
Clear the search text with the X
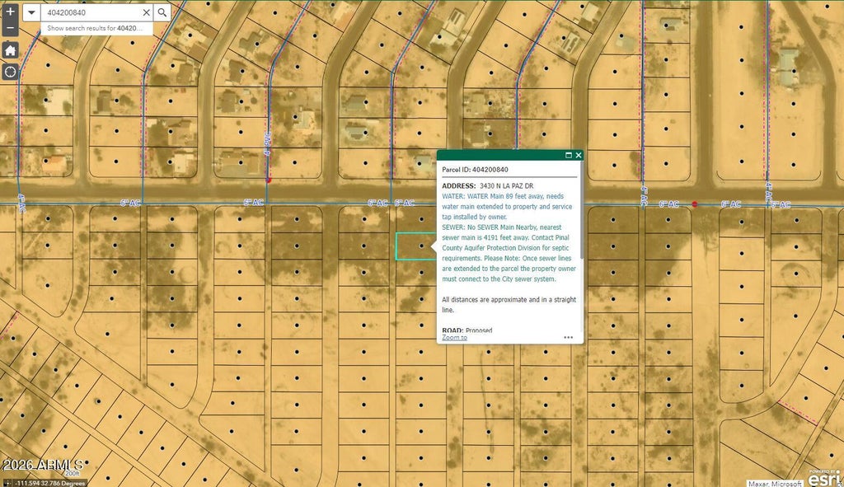click(146, 12)
